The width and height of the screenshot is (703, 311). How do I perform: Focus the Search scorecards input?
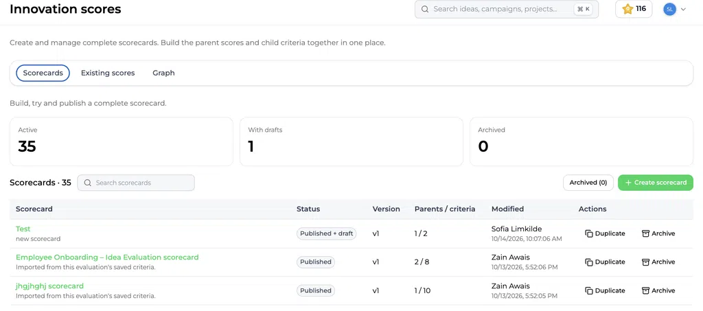[x=137, y=183]
